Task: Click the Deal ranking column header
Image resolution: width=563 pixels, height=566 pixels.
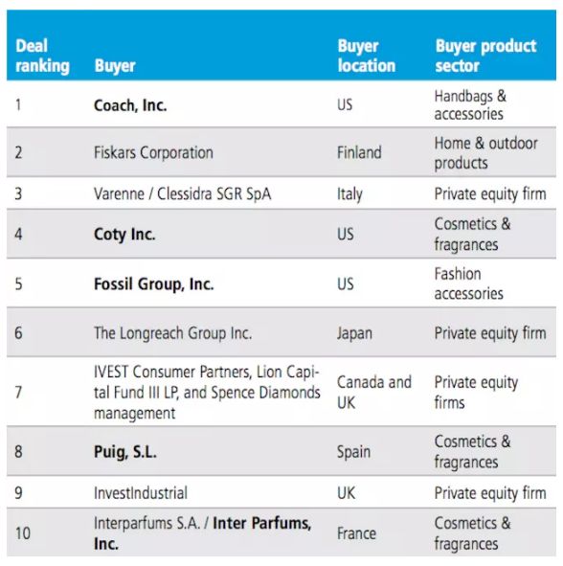Action: (x=42, y=56)
